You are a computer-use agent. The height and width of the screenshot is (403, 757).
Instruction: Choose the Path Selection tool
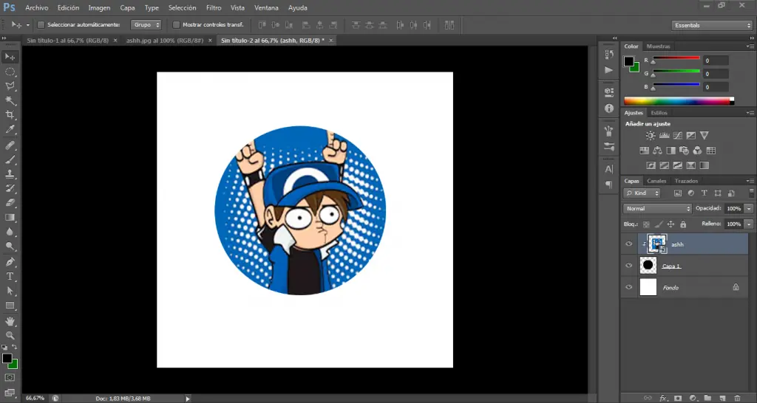point(10,291)
